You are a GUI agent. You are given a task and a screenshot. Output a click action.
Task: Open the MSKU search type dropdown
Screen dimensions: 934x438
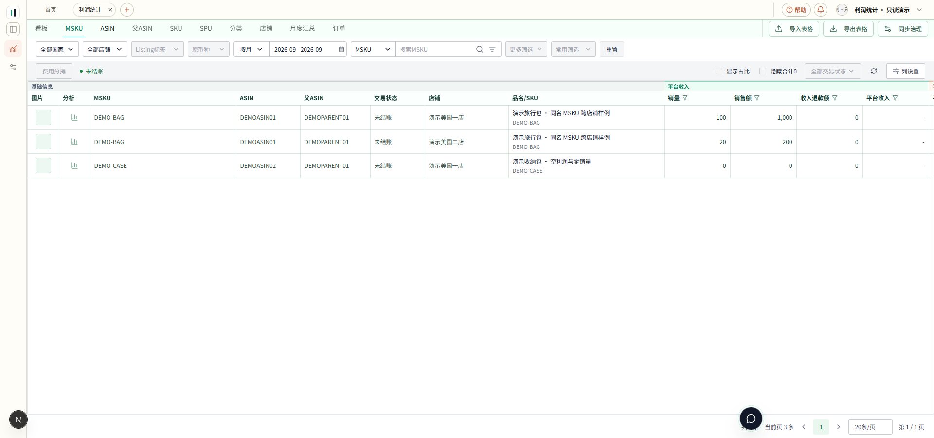tap(373, 49)
